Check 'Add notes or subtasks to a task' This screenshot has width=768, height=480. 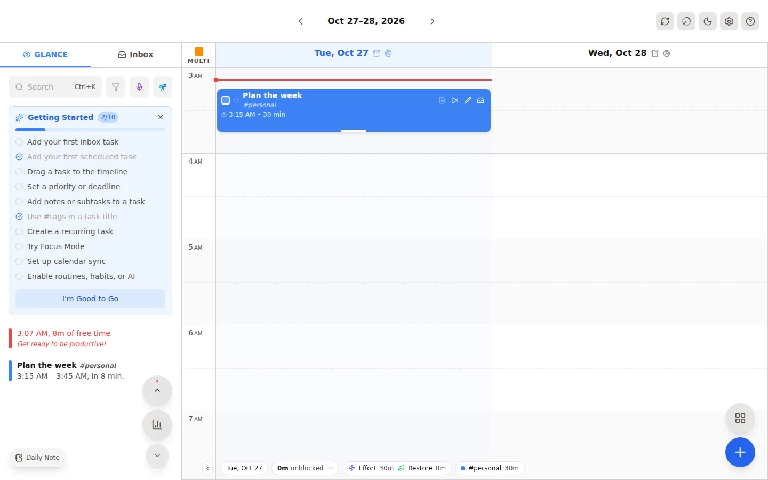[19, 202]
